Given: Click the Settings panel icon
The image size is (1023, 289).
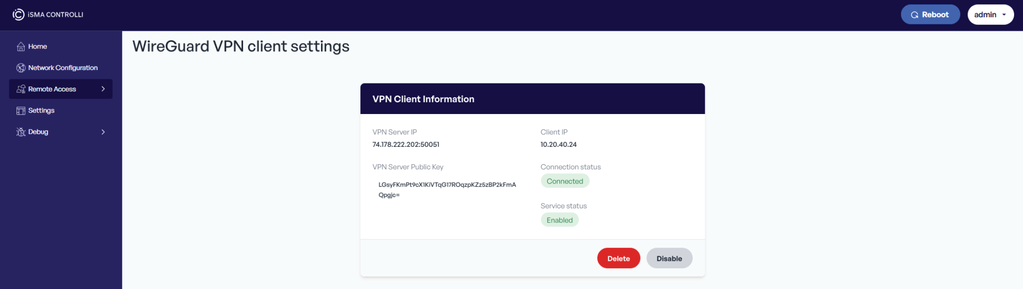Looking at the screenshot, I should (21, 111).
